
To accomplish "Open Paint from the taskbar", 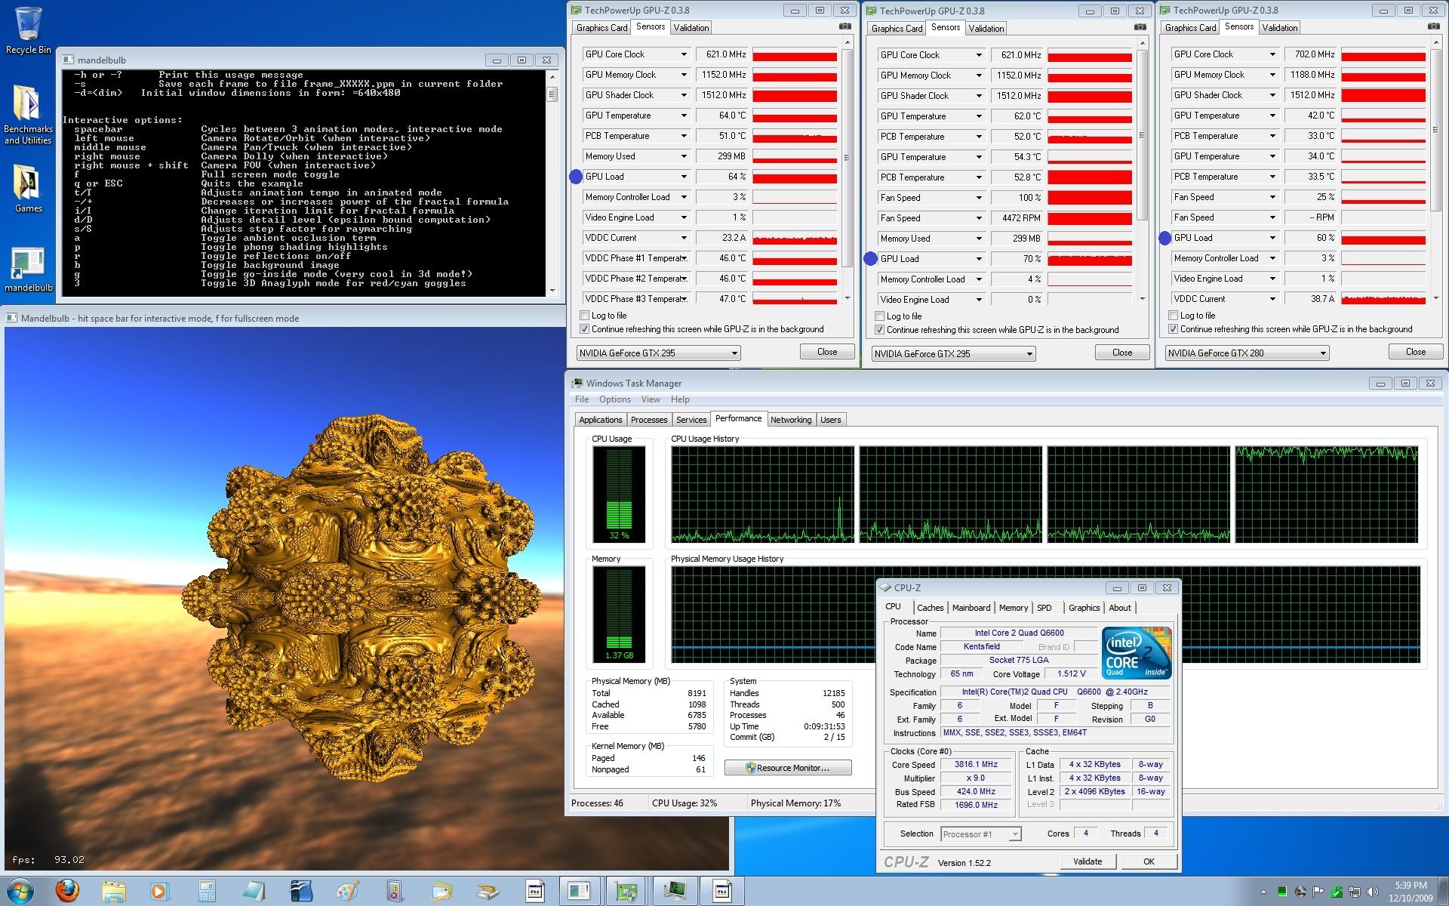I will click(348, 891).
